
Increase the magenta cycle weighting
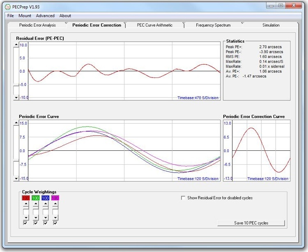(x=55, y=204)
